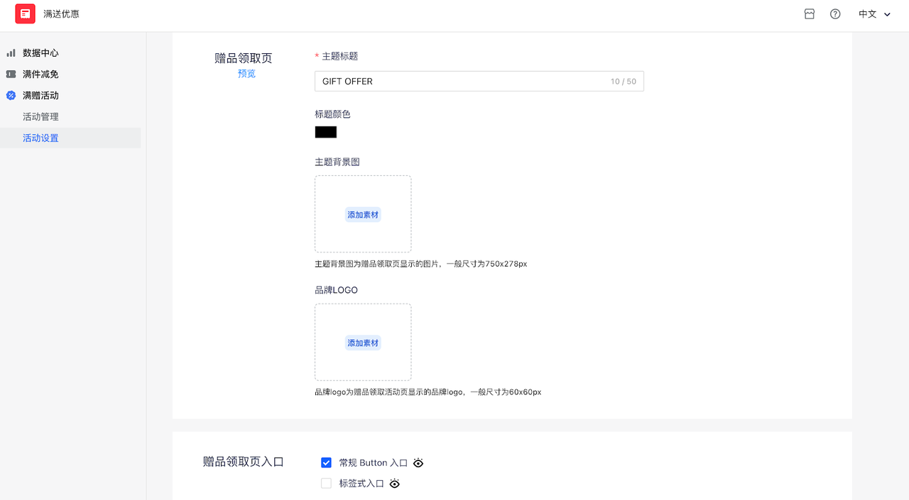This screenshot has width=909, height=500.
Task: Open the store icon in top bar
Action: (809, 13)
